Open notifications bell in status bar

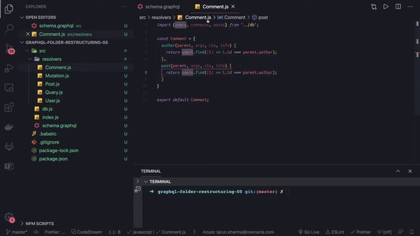point(411,232)
